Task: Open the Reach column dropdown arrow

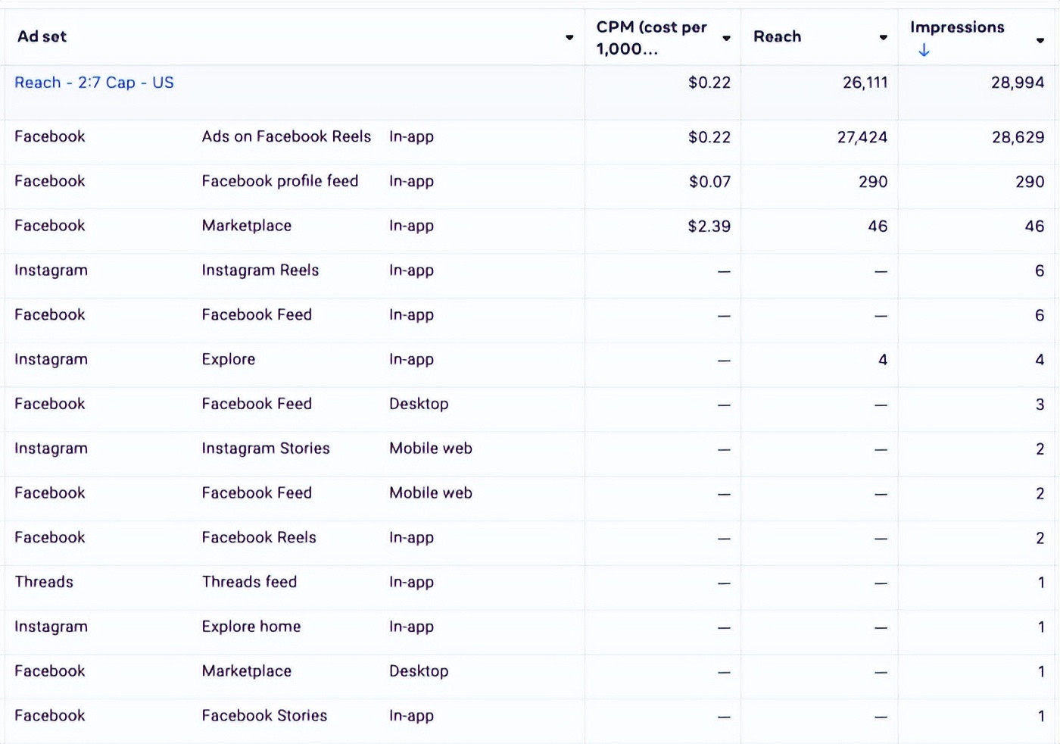Action: point(883,37)
